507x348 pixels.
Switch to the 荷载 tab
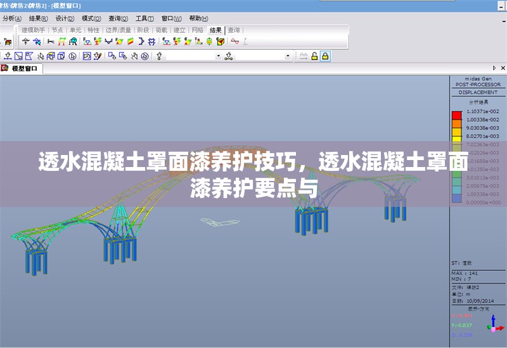[161, 30]
